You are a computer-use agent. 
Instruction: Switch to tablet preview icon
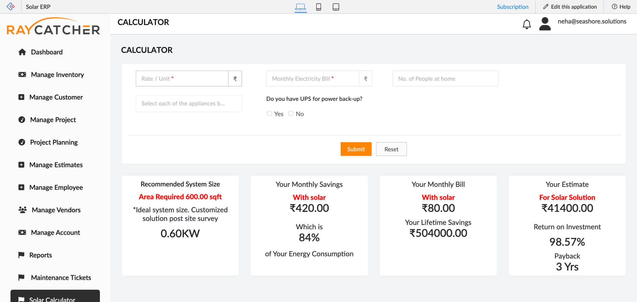point(336,7)
